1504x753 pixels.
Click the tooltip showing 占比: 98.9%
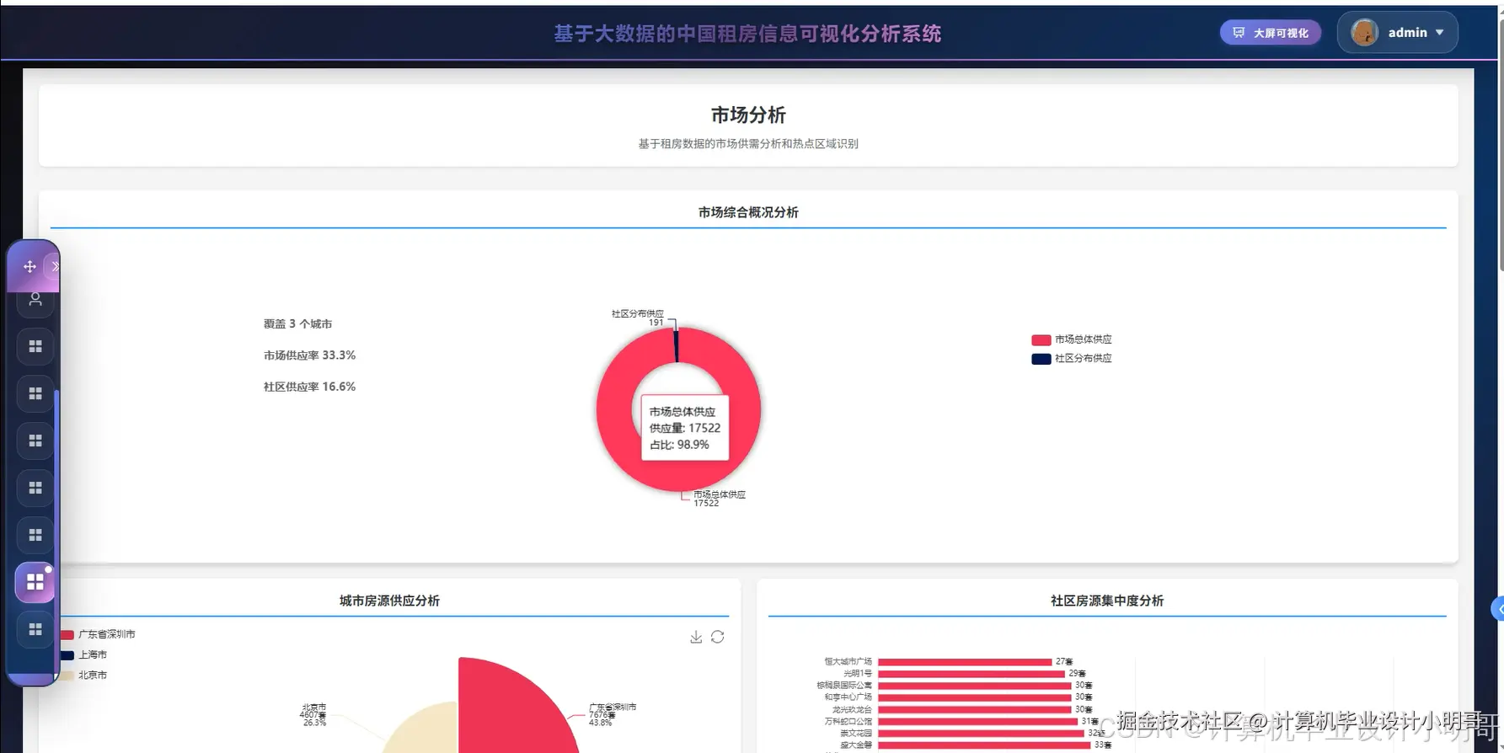(x=684, y=428)
